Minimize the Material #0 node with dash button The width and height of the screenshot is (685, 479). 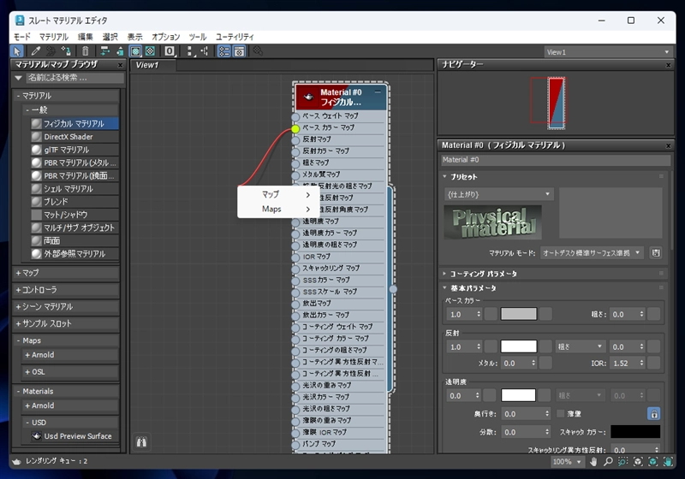coord(378,92)
